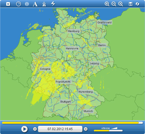
Task: Toggle the lightning bolt overlay
Action: coord(53,4)
